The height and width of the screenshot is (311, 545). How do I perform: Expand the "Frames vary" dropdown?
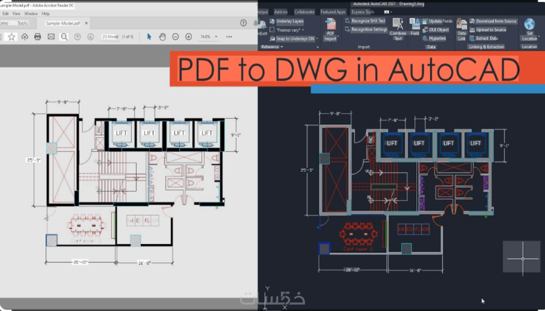click(x=303, y=30)
